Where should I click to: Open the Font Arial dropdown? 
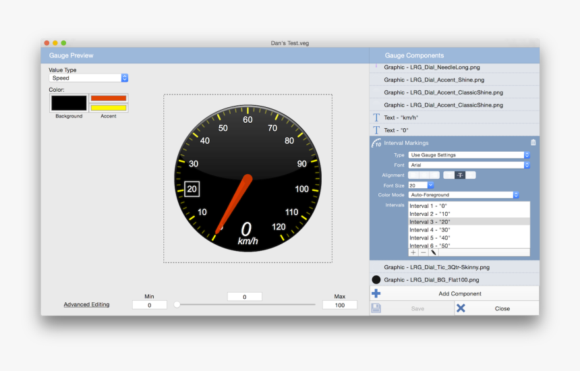tap(469, 165)
